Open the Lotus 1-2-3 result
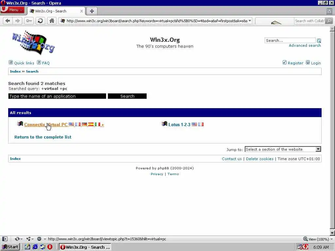 coord(179,125)
